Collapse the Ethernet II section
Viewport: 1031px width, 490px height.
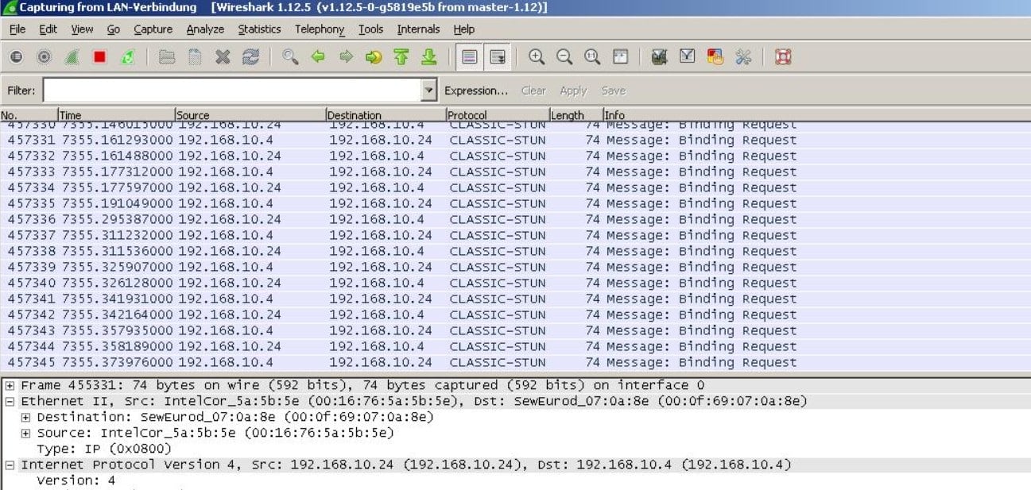(x=10, y=401)
